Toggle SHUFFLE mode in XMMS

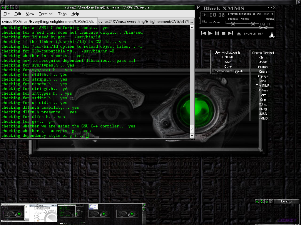250,34
